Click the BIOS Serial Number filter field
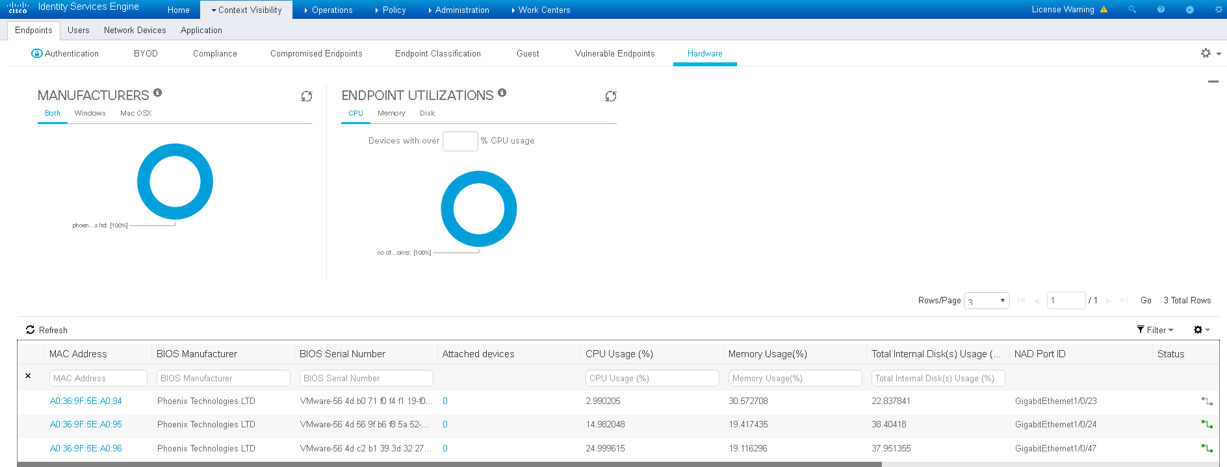The image size is (1227, 467). point(367,378)
